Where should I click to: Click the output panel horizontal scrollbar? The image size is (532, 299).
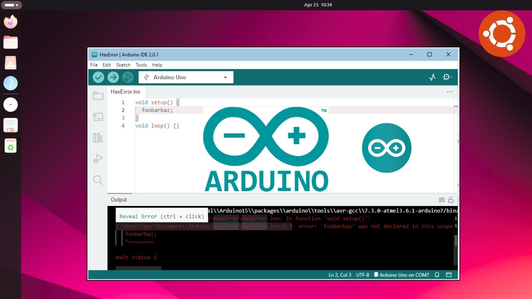coord(138,268)
